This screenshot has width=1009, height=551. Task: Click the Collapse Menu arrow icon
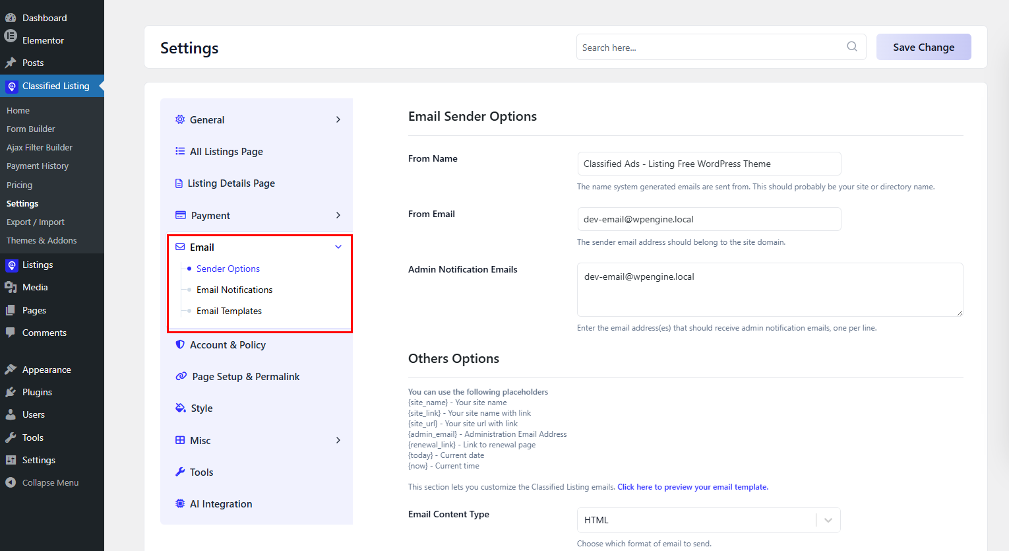click(11, 482)
